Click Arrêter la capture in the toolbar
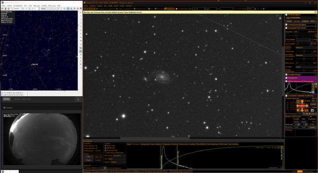 pos(140,9)
